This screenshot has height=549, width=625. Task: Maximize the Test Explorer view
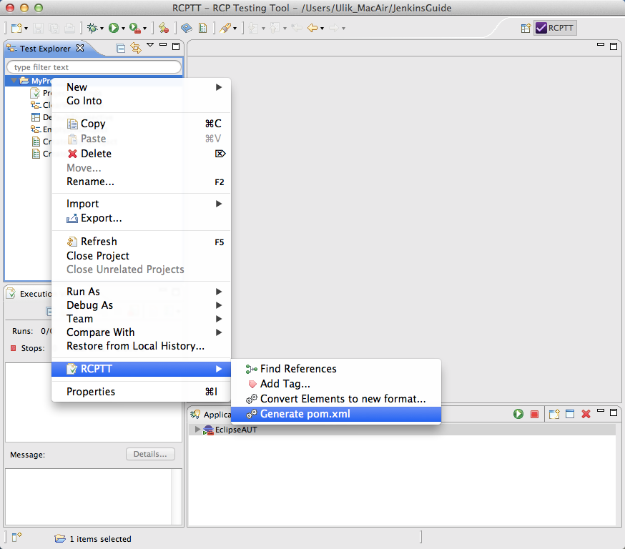176,46
